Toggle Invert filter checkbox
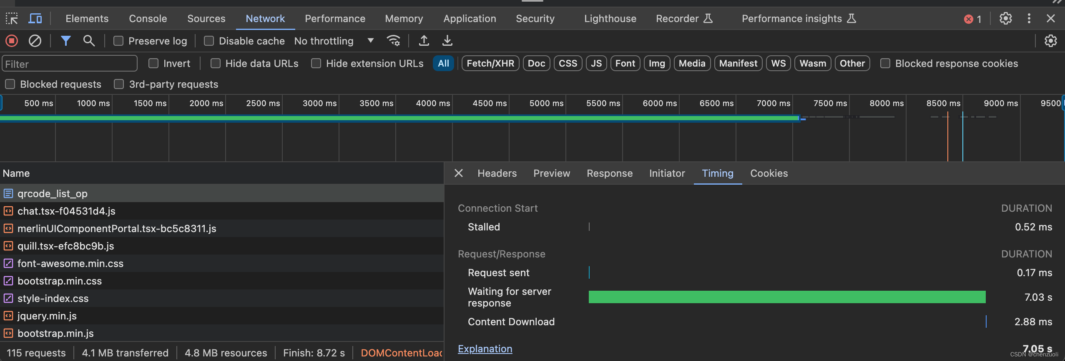Image resolution: width=1065 pixels, height=361 pixels. click(x=153, y=63)
